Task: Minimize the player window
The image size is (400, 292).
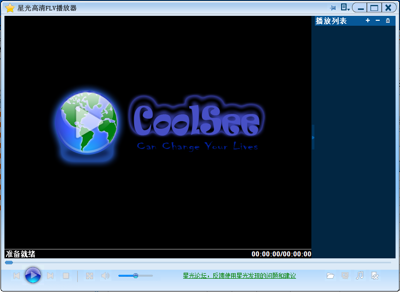Action: 360,8
